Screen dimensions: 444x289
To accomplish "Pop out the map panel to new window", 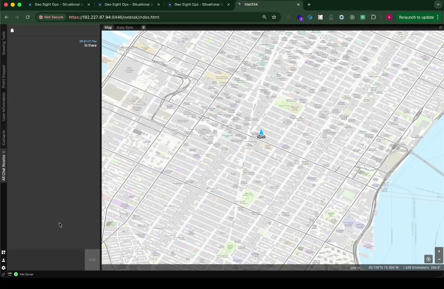I will click(441, 27).
